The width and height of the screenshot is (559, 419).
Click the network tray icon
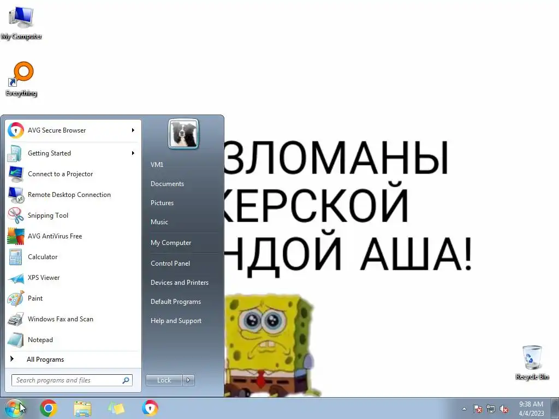tap(491, 409)
